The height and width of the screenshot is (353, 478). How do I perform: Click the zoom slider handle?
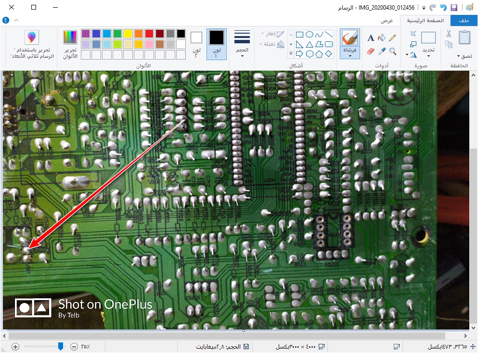pyautogui.click(x=61, y=346)
